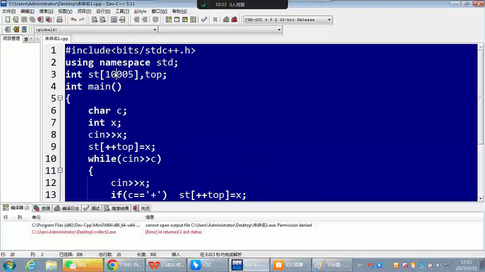Image resolution: width=485 pixels, height=272 pixels.
Task: Undo the last edit via toolbar
Action: click(x=73, y=19)
